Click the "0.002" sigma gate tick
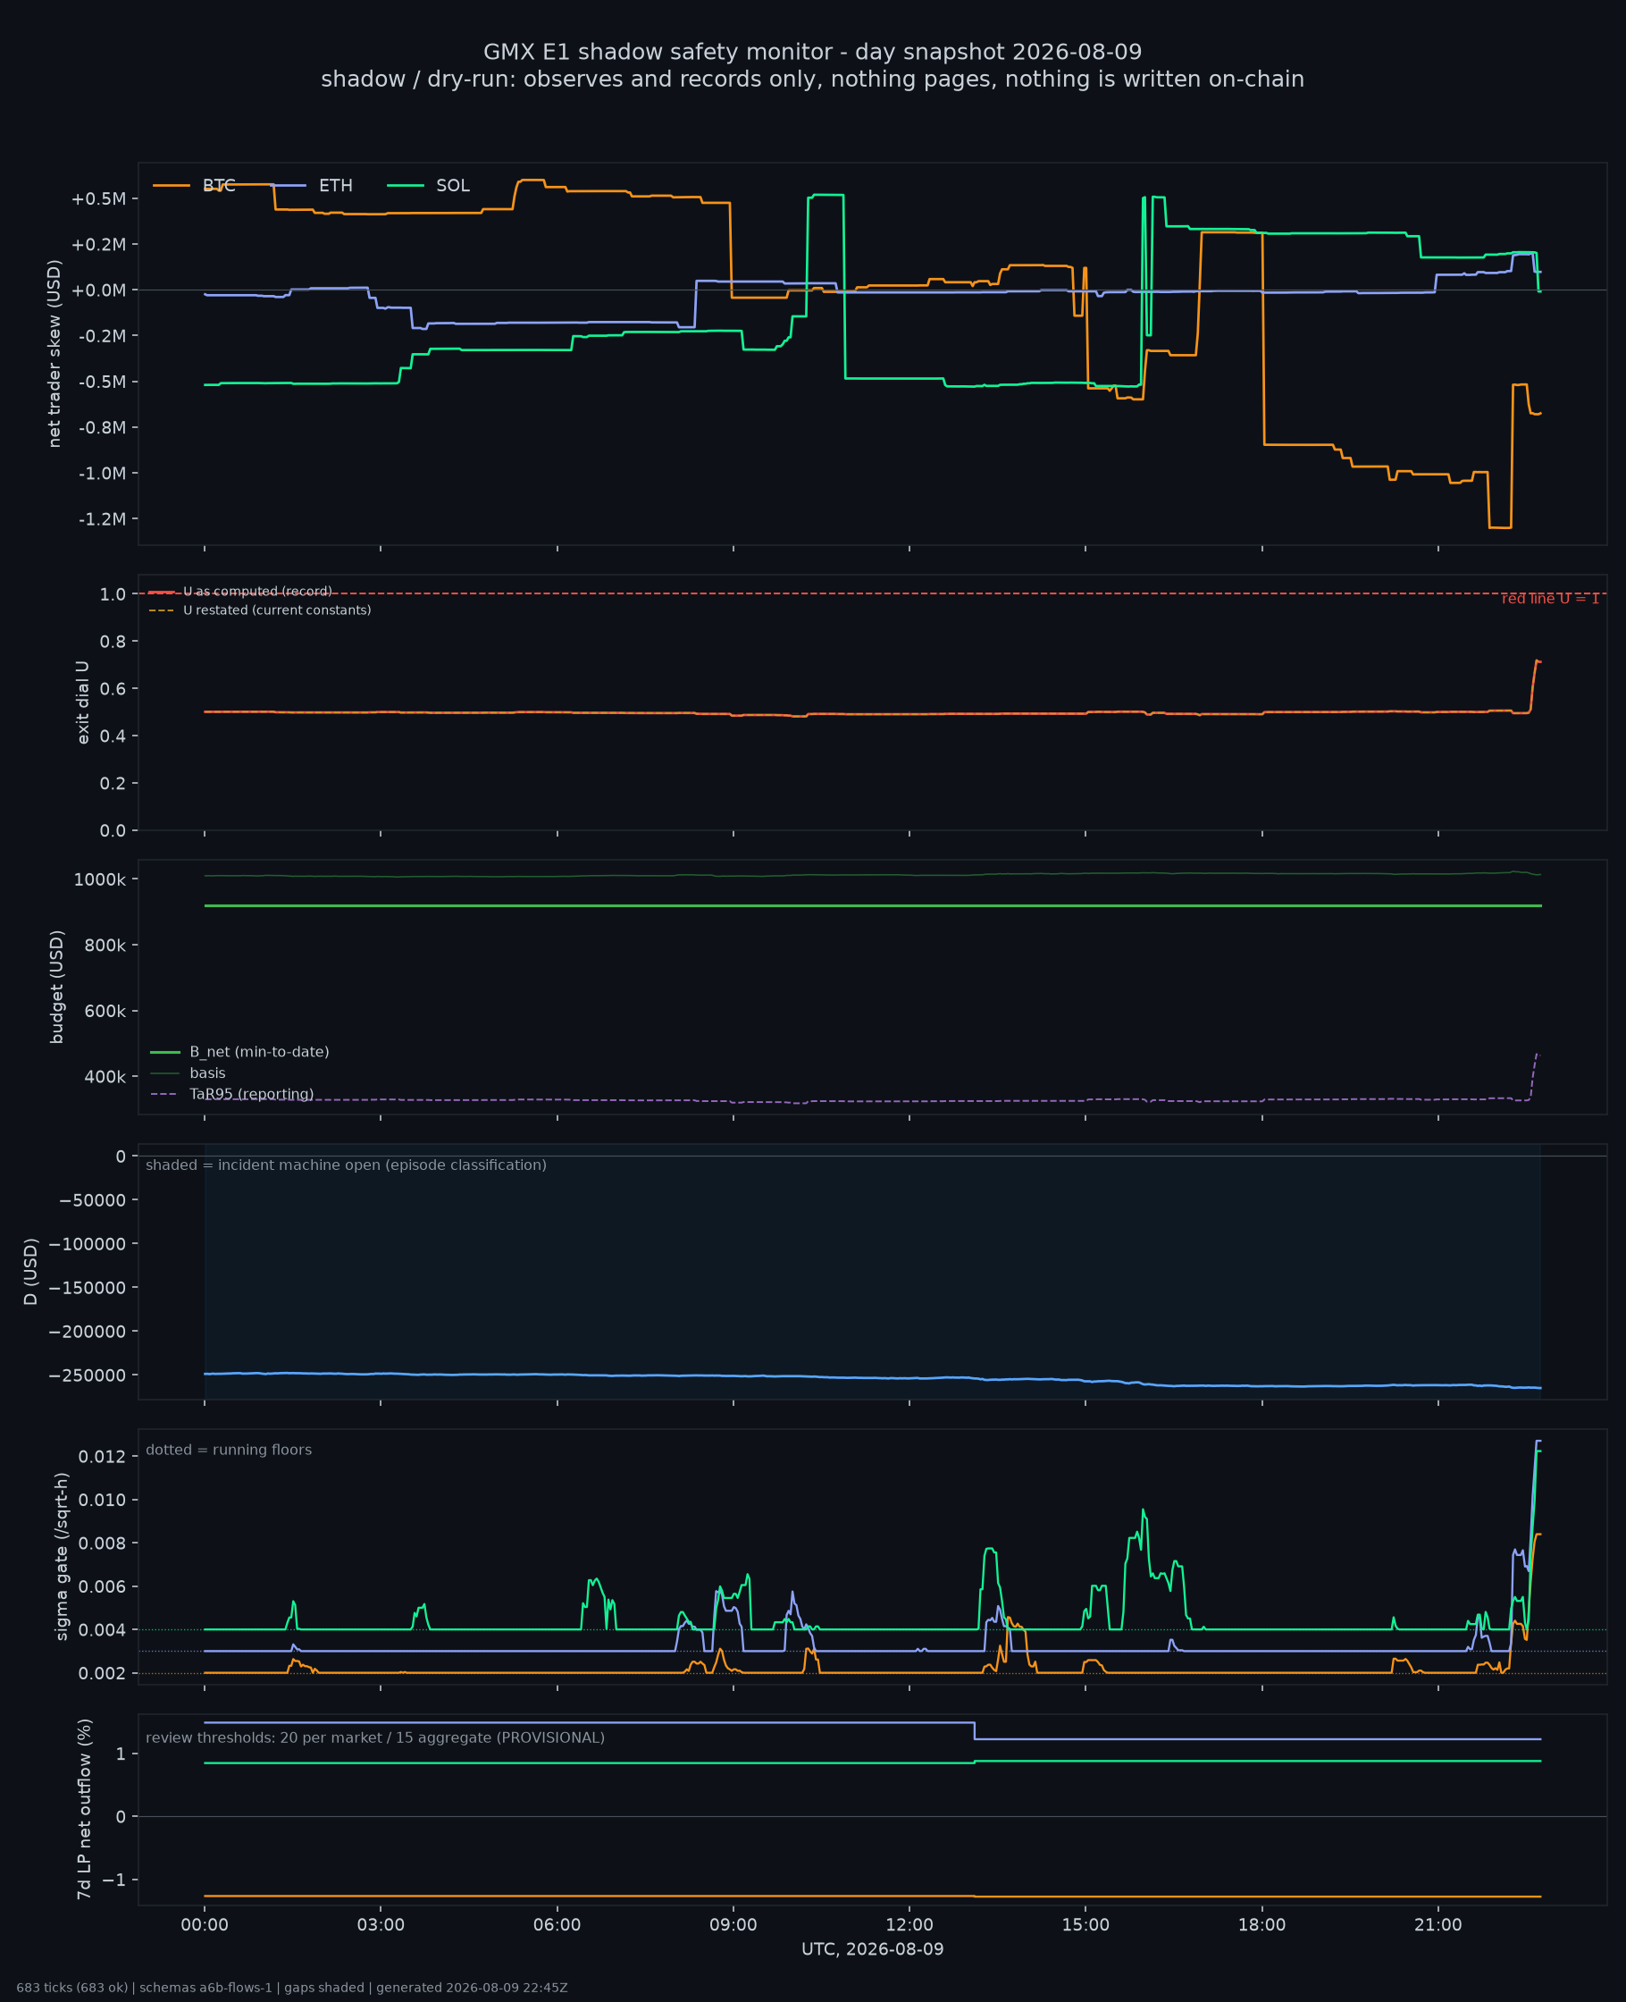The image size is (1626, 2002). [x=103, y=1674]
